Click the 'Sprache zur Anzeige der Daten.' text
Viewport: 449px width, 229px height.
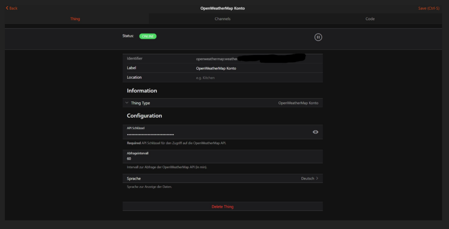coord(150,187)
